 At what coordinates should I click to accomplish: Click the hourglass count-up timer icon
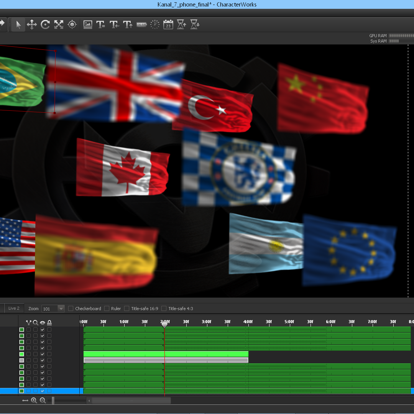182,25
